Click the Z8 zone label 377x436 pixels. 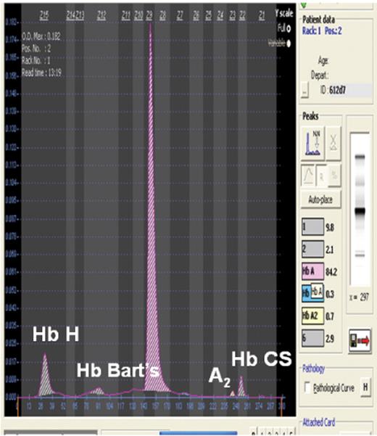[163, 15]
